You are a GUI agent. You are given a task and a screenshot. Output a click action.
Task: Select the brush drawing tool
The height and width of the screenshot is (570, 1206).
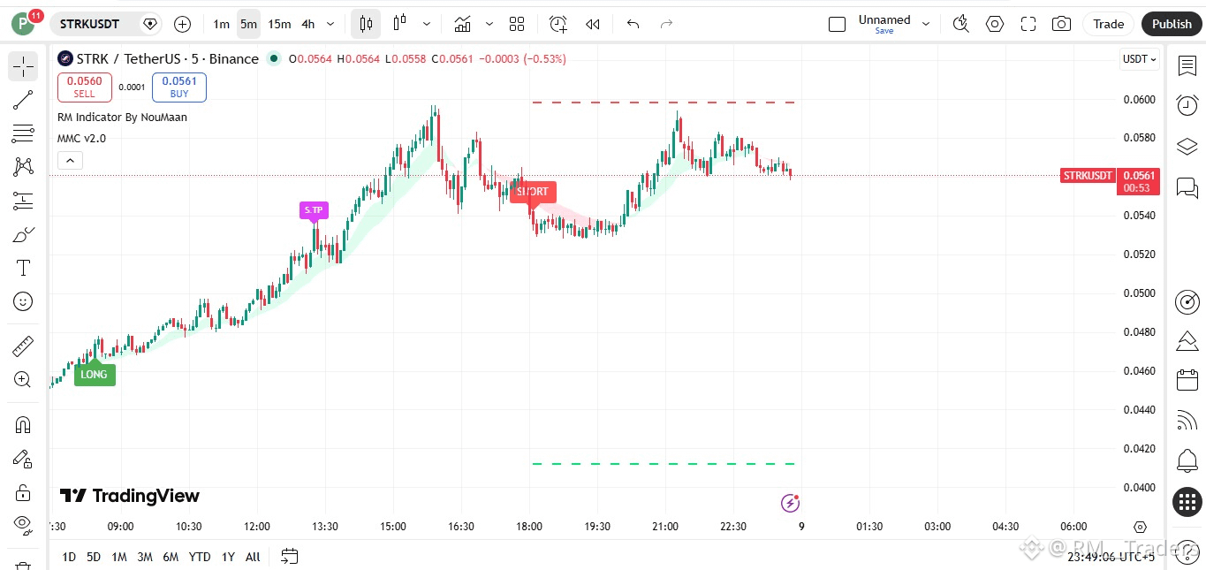tap(23, 234)
